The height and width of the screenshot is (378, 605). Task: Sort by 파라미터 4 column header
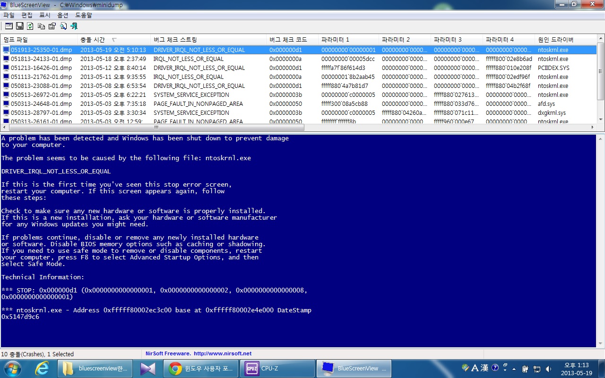[509, 40]
